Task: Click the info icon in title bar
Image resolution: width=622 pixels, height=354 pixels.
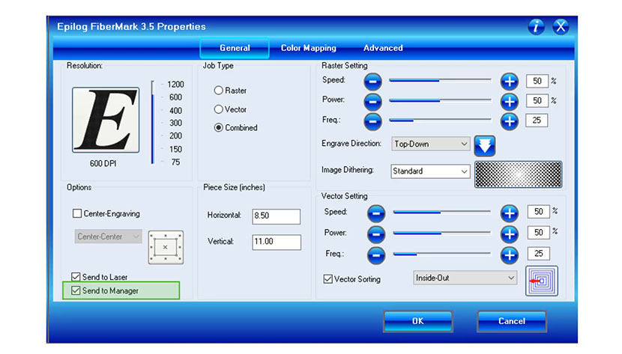Action: [x=536, y=27]
